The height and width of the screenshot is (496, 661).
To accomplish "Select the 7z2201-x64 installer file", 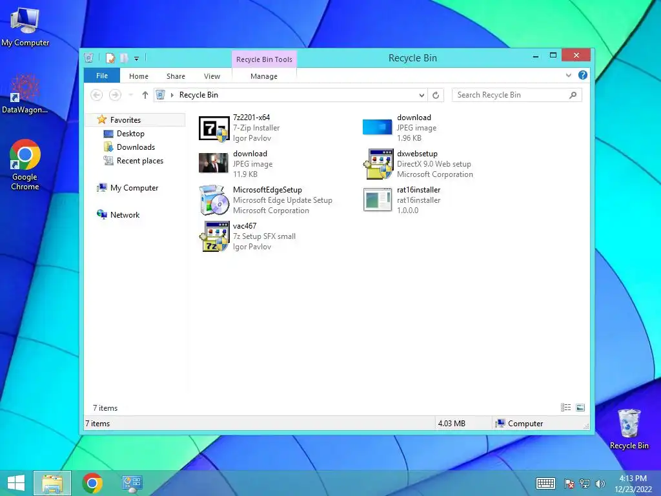I will point(240,128).
